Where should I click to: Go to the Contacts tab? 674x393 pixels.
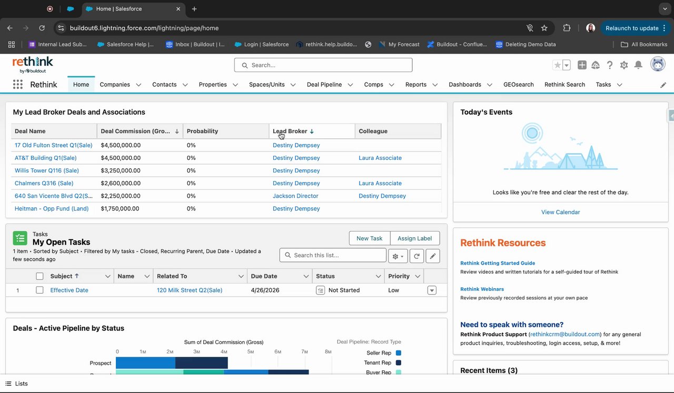(x=164, y=85)
